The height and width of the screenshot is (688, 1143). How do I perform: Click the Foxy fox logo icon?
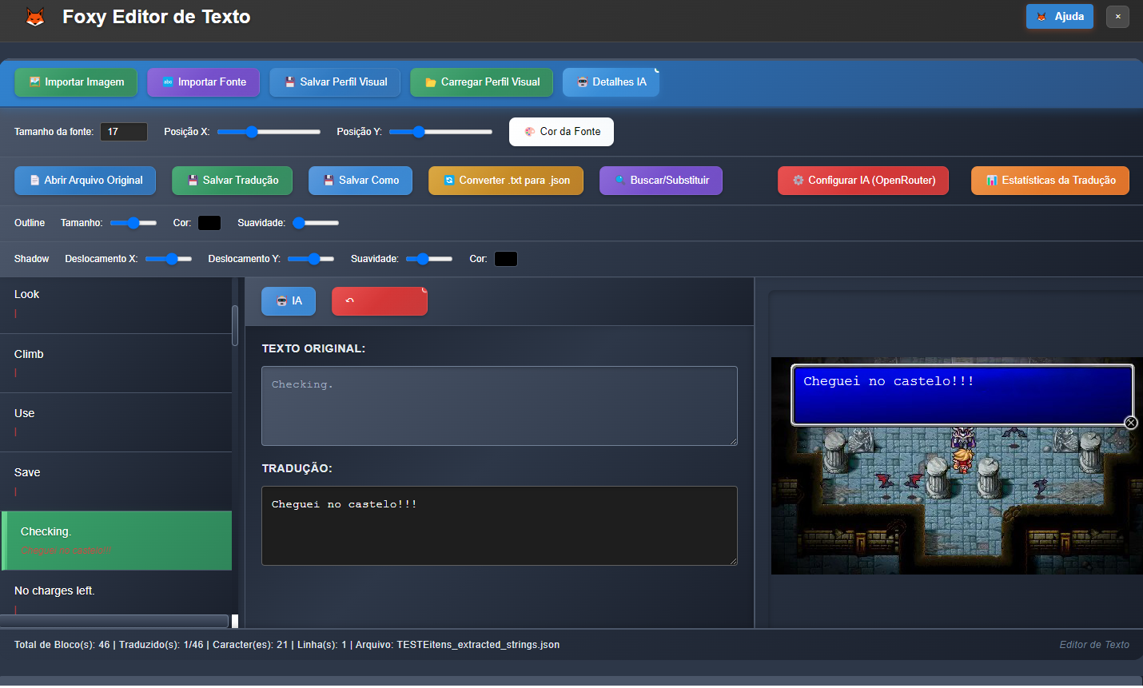coord(35,17)
